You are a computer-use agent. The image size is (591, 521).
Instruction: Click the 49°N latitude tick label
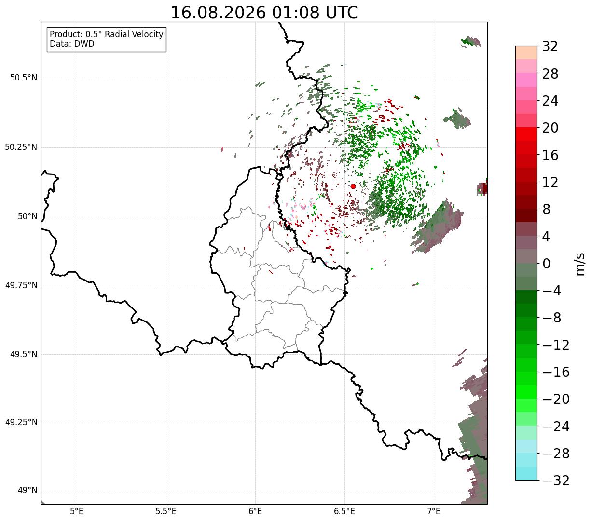pos(27,491)
